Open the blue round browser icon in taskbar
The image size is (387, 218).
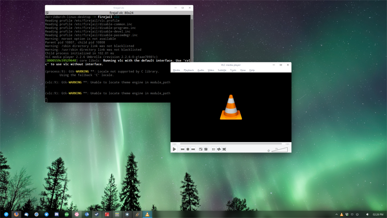(x=36, y=214)
